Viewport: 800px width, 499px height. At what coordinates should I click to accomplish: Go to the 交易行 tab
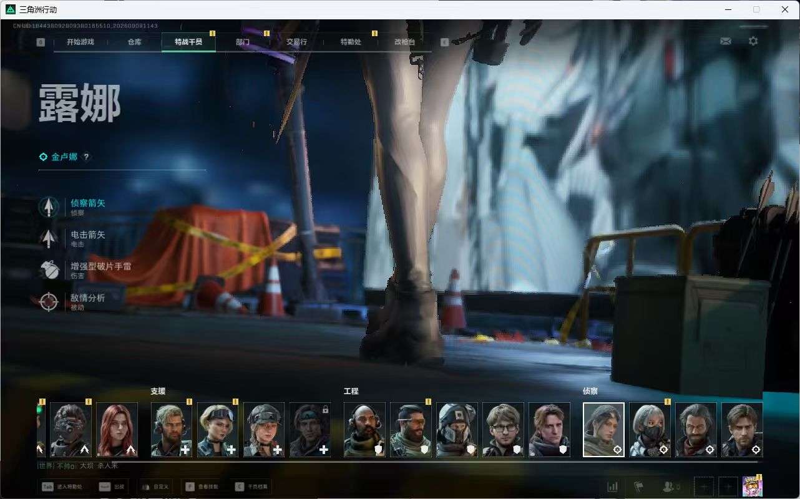[296, 42]
